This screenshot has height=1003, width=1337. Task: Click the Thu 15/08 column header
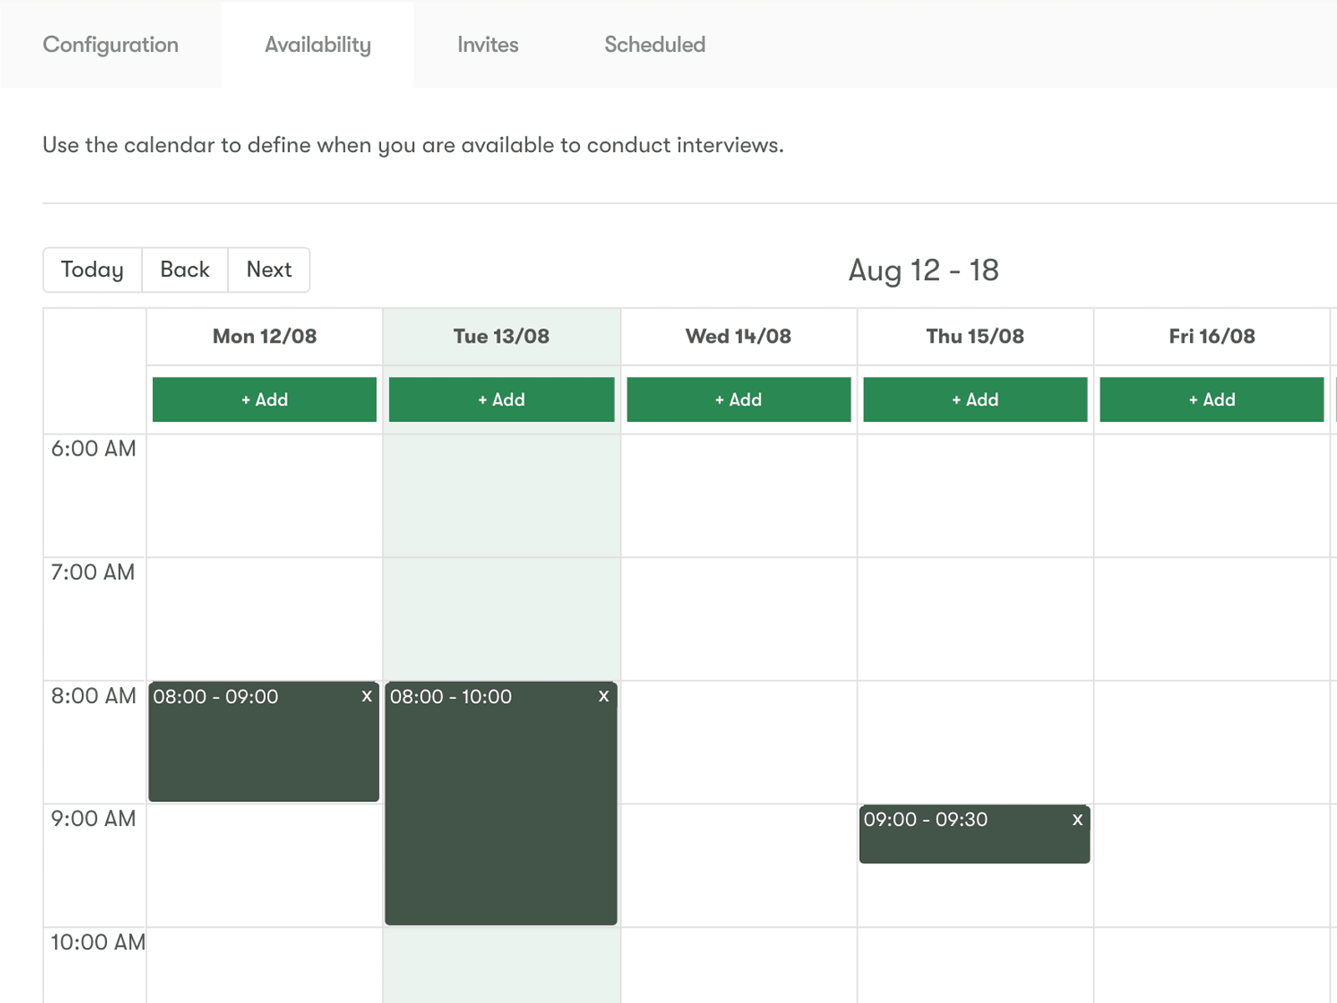tap(975, 336)
